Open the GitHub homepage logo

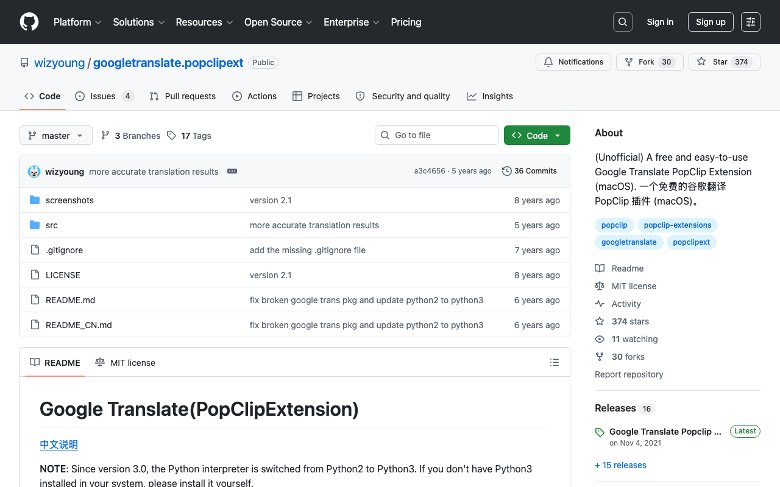point(29,22)
